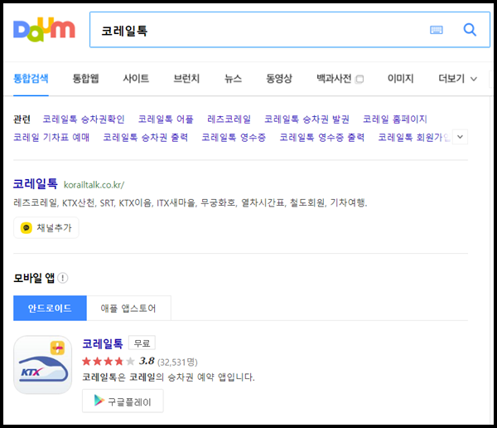Open the 코레일톡 app title link
The image size is (497, 428).
(x=103, y=343)
